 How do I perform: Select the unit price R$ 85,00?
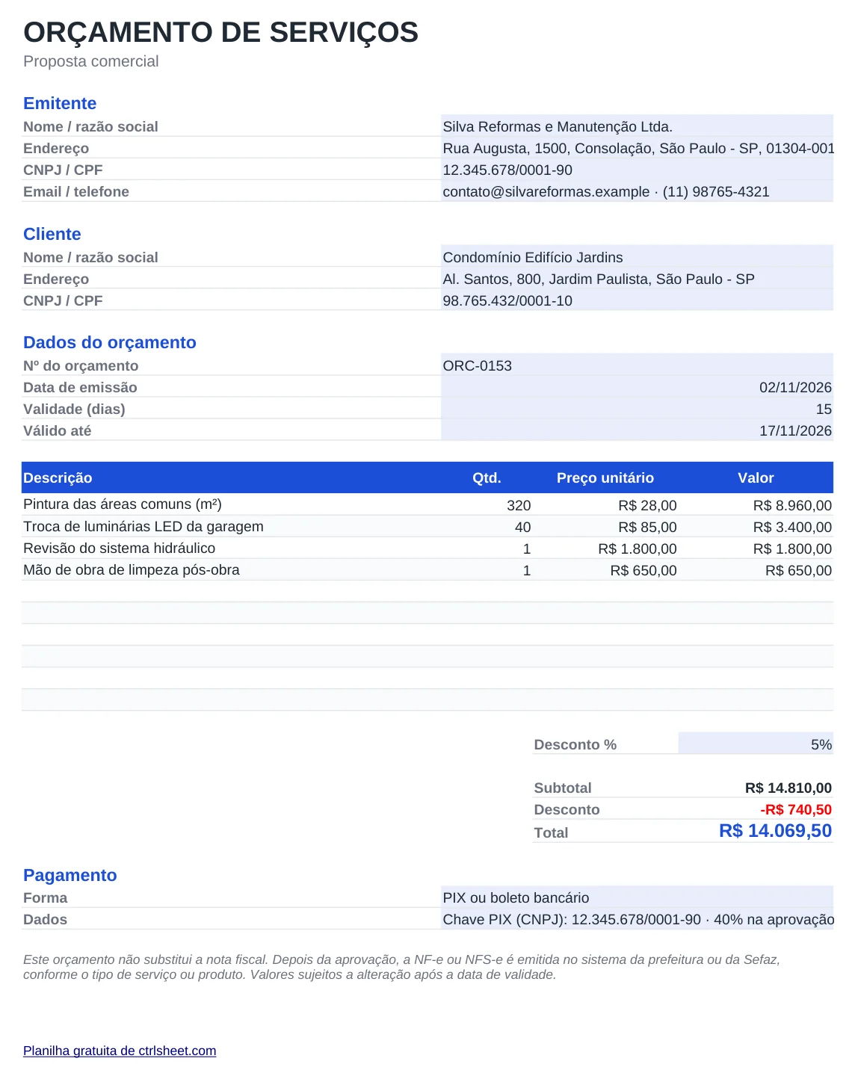[606, 527]
